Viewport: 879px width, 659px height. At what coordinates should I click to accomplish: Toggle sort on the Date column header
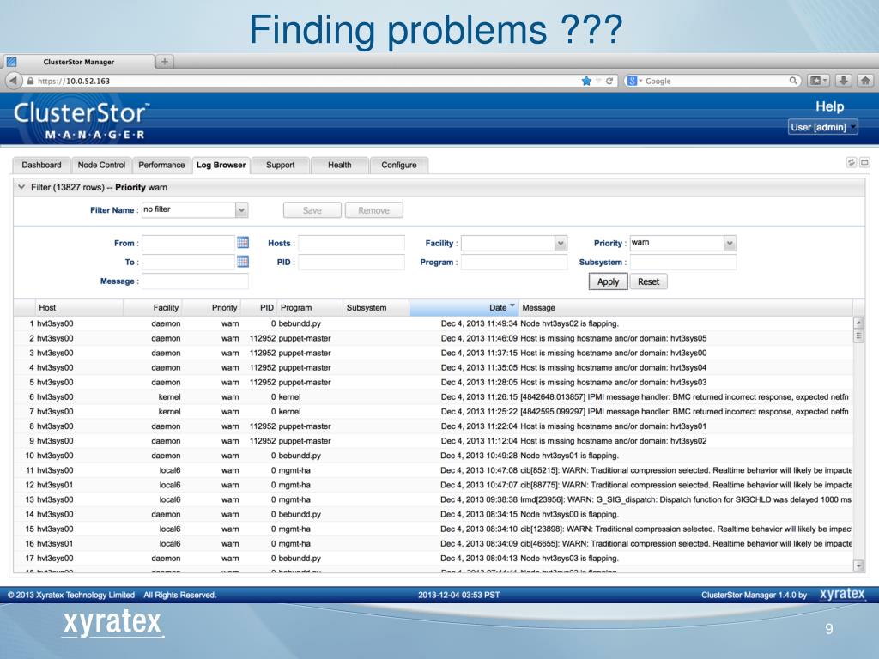(x=464, y=308)
